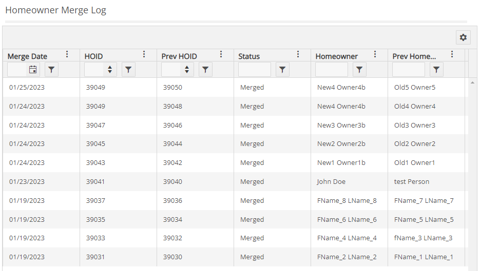
Task: Click the Status filter funnel icon
Action: tap(282, 70)
